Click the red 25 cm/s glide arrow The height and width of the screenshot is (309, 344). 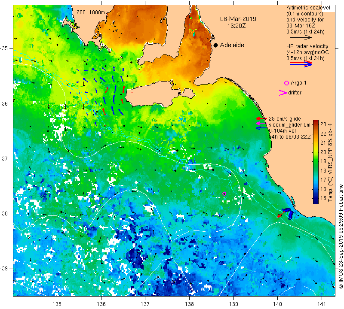261,118
